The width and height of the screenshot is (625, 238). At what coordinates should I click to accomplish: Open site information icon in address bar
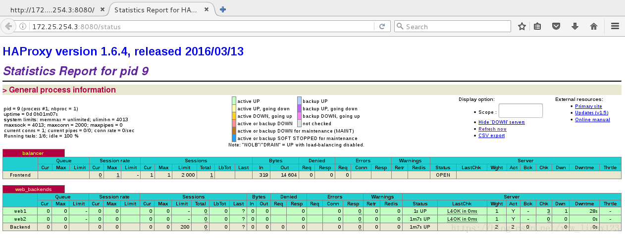[x=23, y=27]
